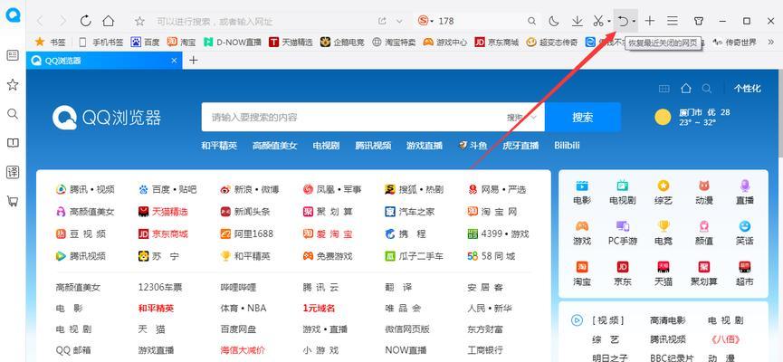
Task: Open 新浪·微博 site link
Action: point(250,190)
